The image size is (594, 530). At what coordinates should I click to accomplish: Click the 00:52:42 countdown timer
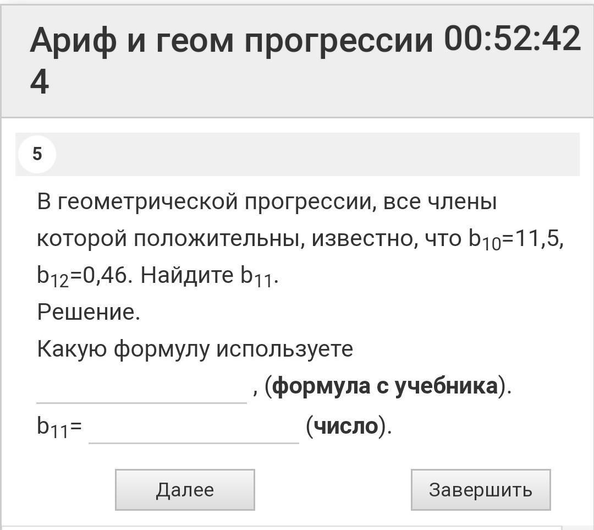tap(512, 40)
